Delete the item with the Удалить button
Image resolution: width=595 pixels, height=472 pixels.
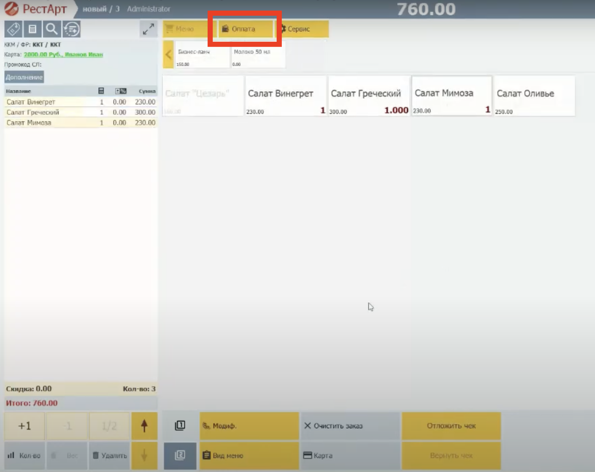coord(109,455)
